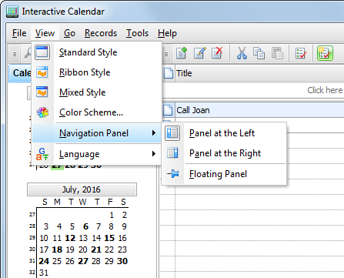Click the Panel at the Left icon
This screenshot has height=278, width=344.
tap(172, 133)
